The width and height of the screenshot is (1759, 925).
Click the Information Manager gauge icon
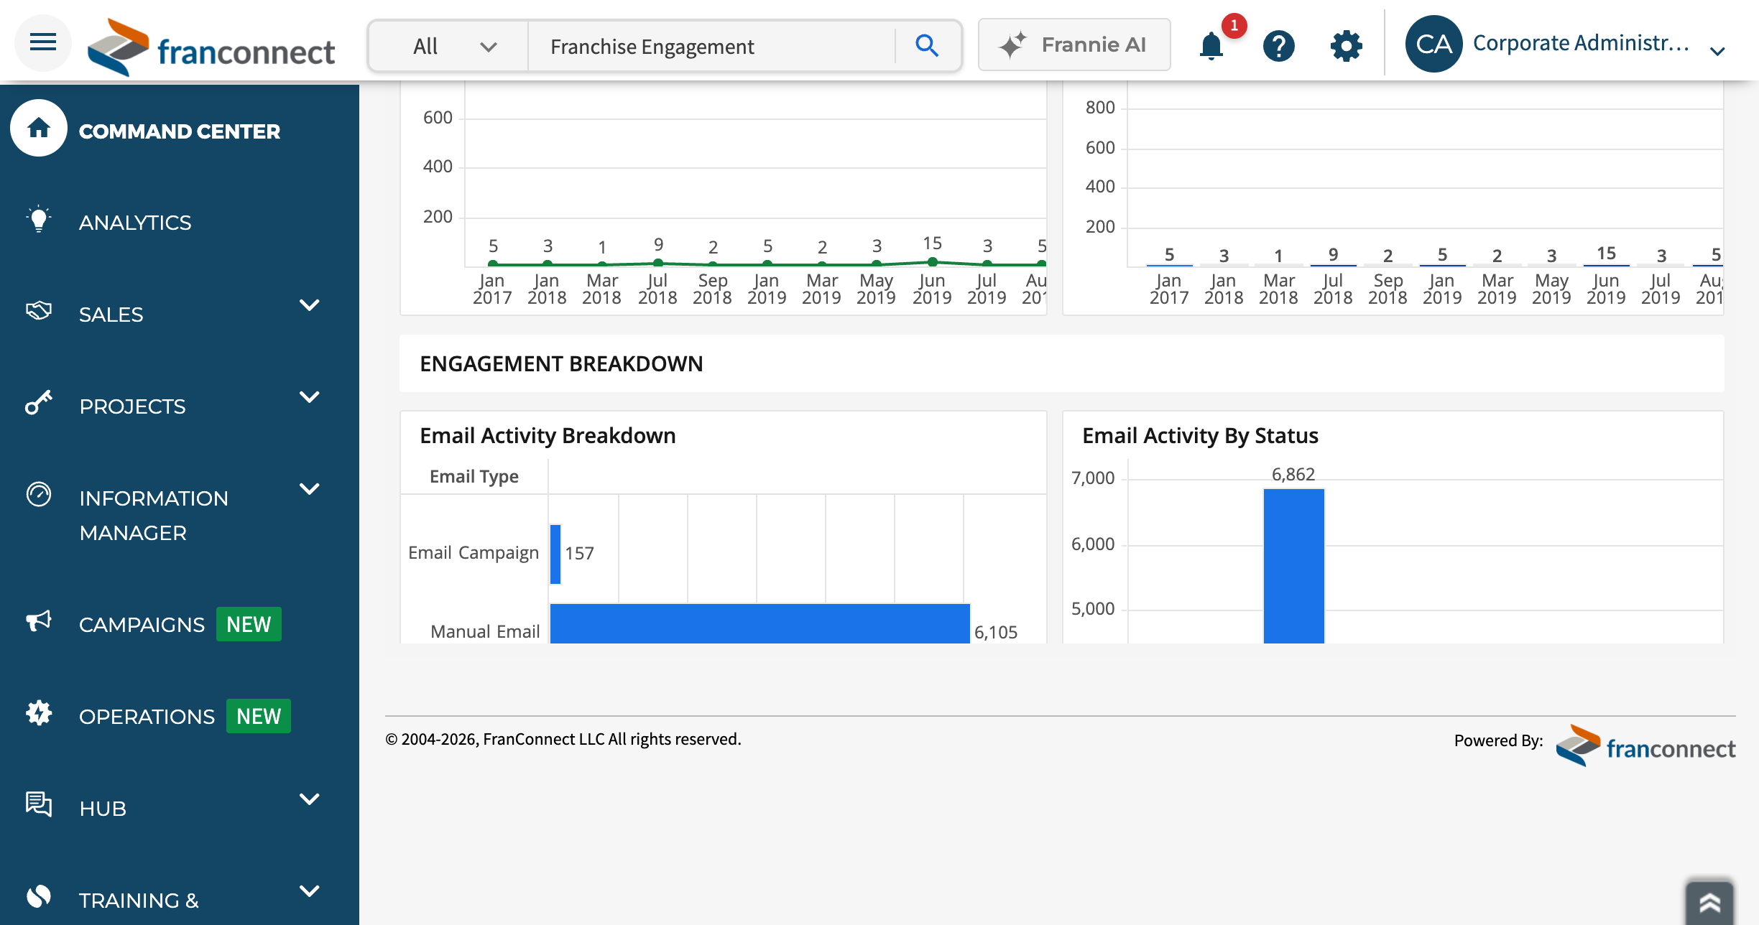pos(39,494)
